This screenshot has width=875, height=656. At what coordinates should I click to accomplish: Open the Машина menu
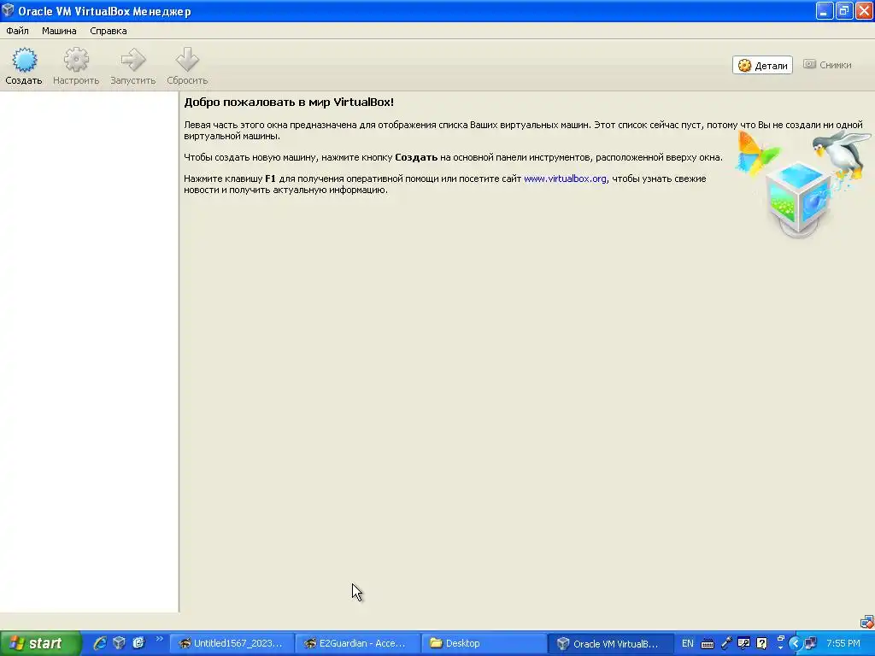59,31
